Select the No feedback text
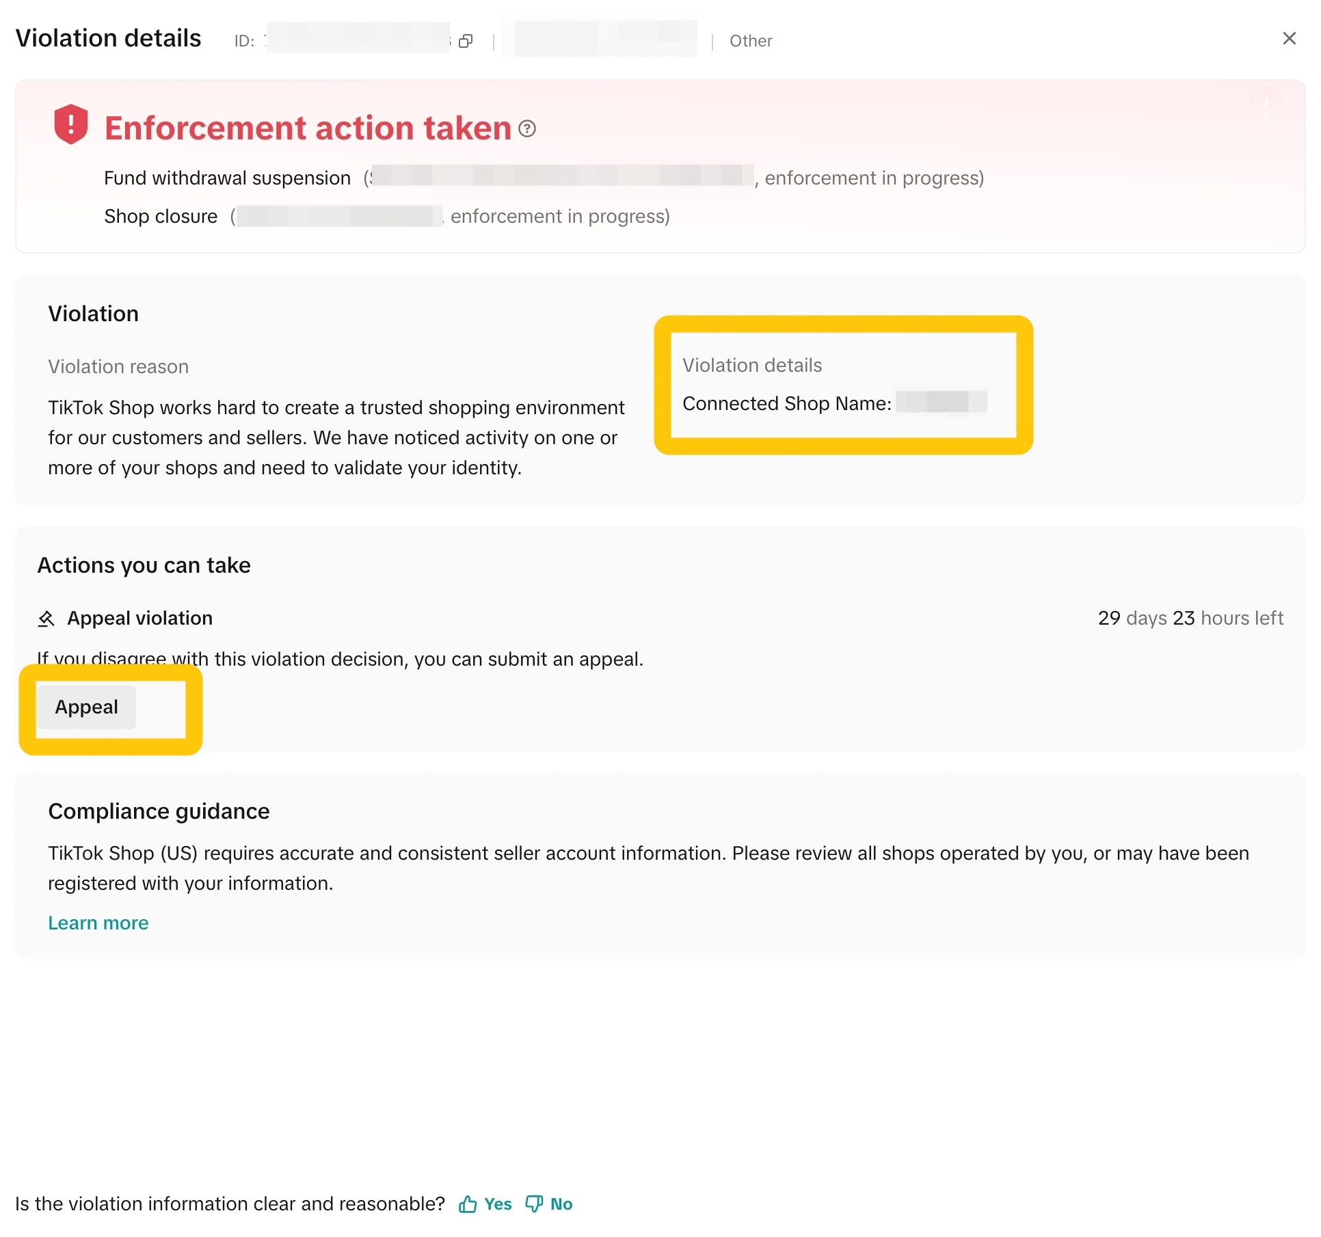 pyautogui.click(x=561, y=1204)
